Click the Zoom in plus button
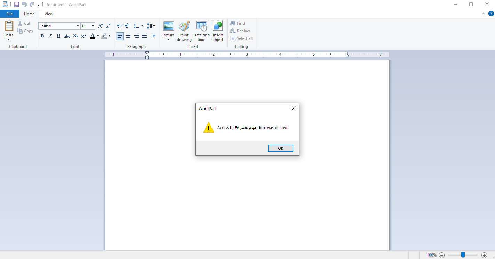Screen dimensions: 495x259 click(x=484, y=255)
